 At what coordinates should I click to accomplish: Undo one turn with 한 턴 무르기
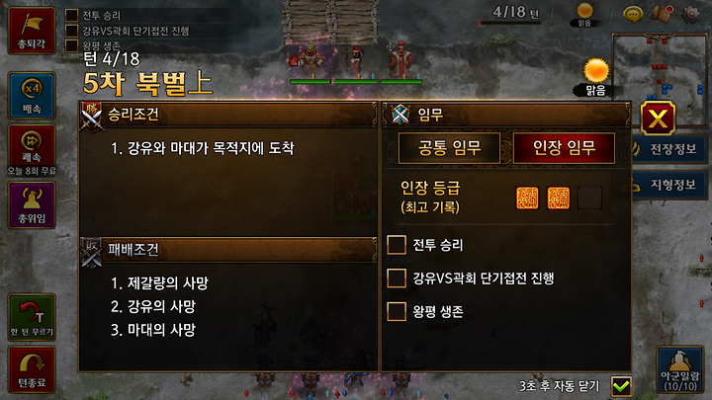[x=32, y=317]
